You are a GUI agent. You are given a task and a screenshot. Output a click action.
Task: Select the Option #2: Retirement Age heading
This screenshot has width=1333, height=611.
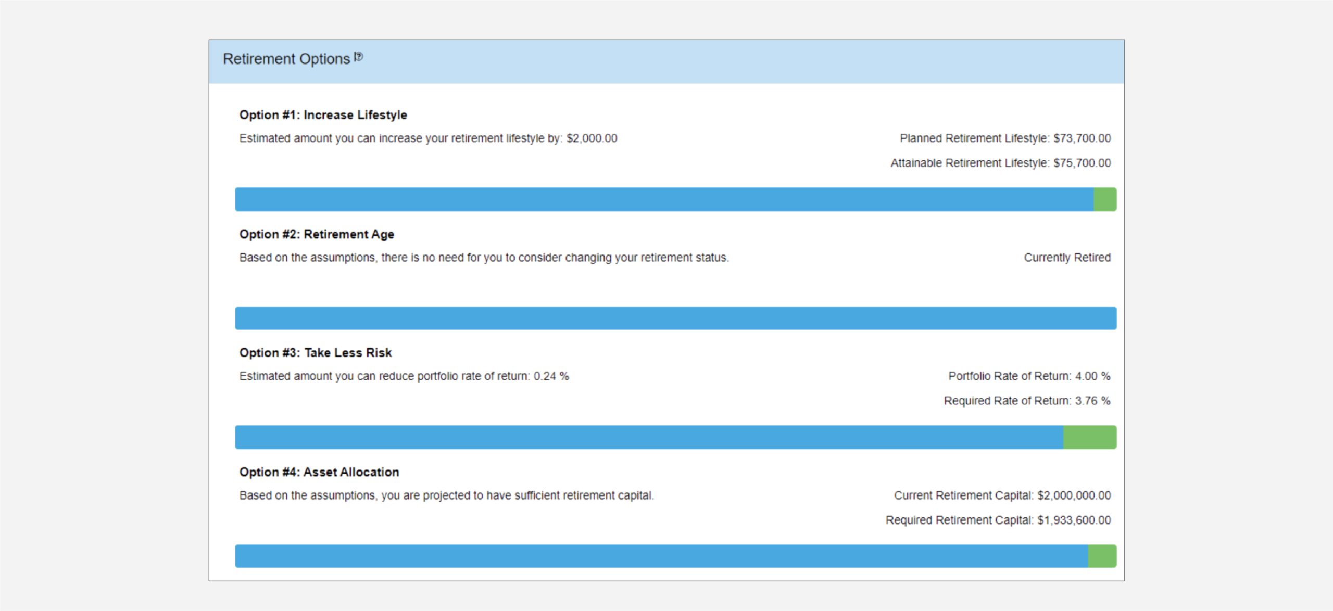317,235
